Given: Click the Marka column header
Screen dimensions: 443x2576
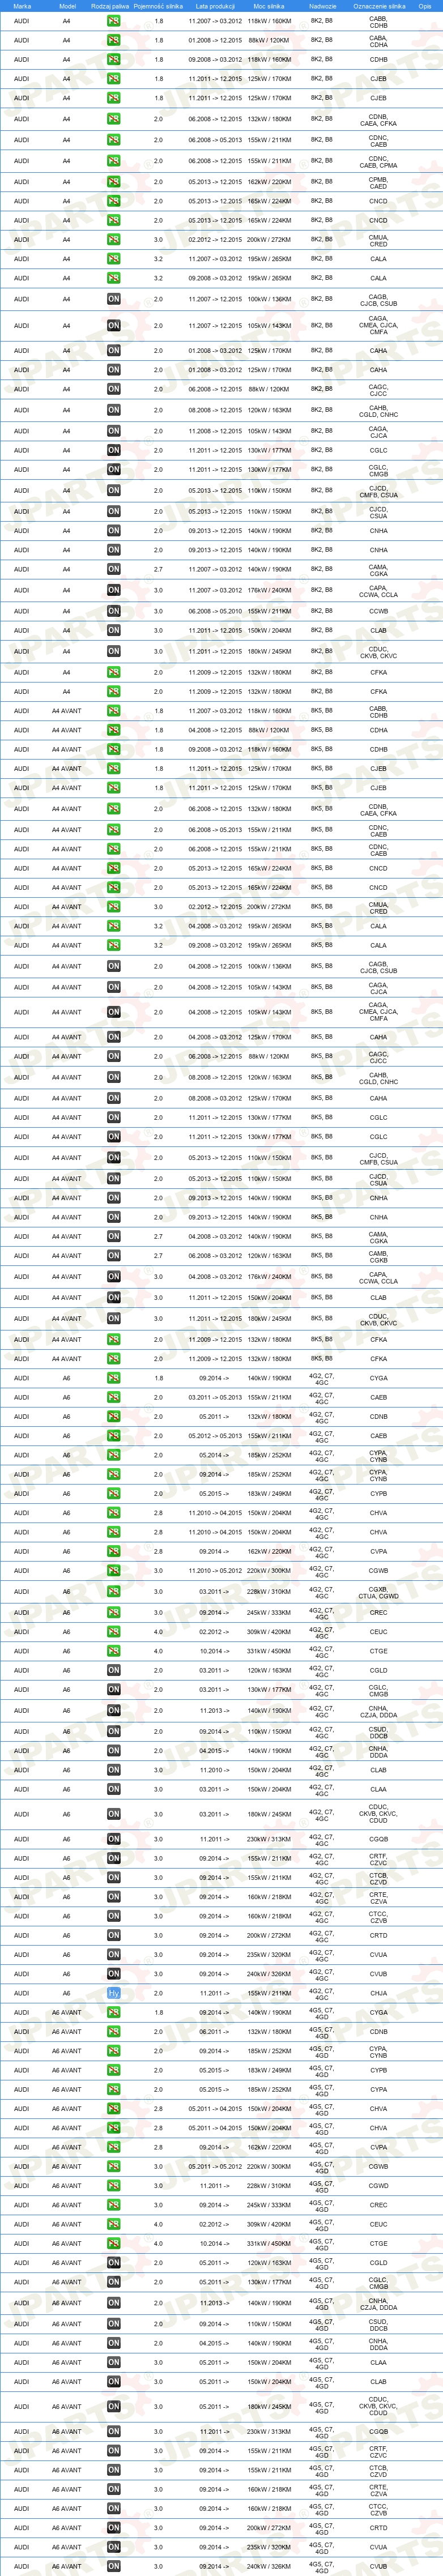Looking at the screenshot, I should (22, 6).
